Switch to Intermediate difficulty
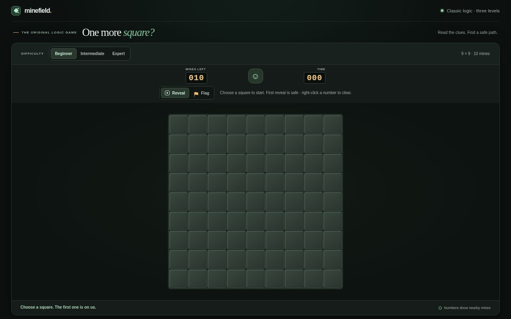Image resolution: width=511 pixels, height=319 pixels. click(92, 53)
